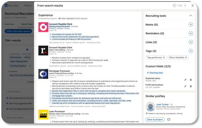Click Account Payable Clerk Robert Half title

(61, 47)
